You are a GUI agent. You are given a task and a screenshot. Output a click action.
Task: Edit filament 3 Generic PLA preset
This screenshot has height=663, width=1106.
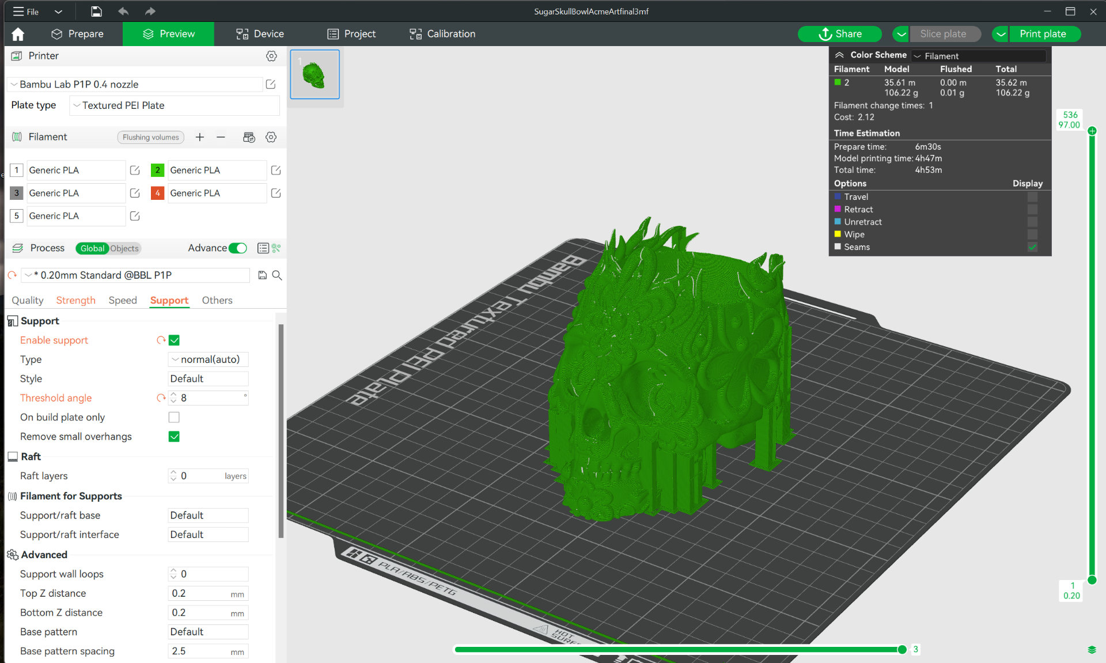(x=135, y=193)
